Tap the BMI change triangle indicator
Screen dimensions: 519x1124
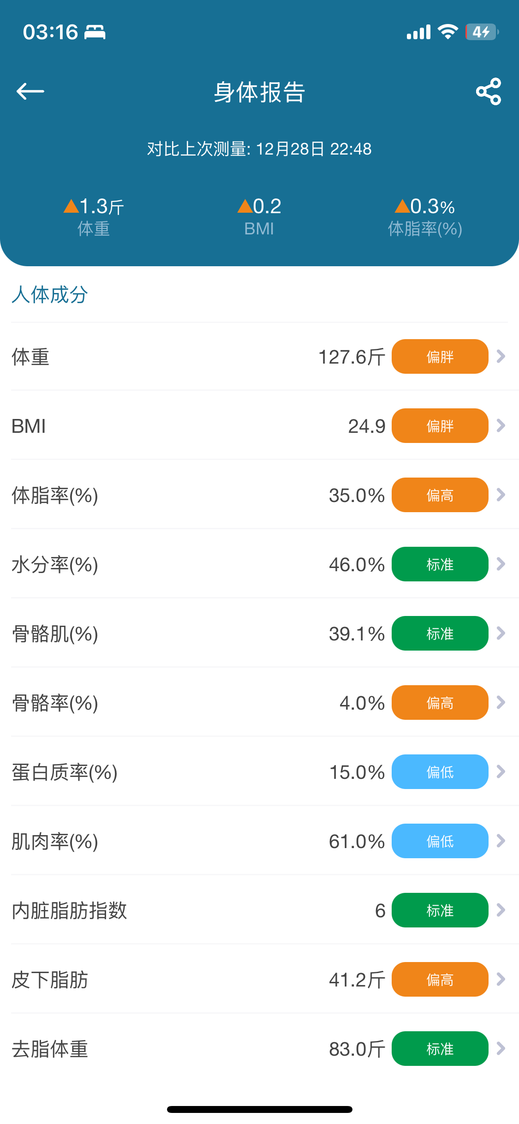point(245,206)
